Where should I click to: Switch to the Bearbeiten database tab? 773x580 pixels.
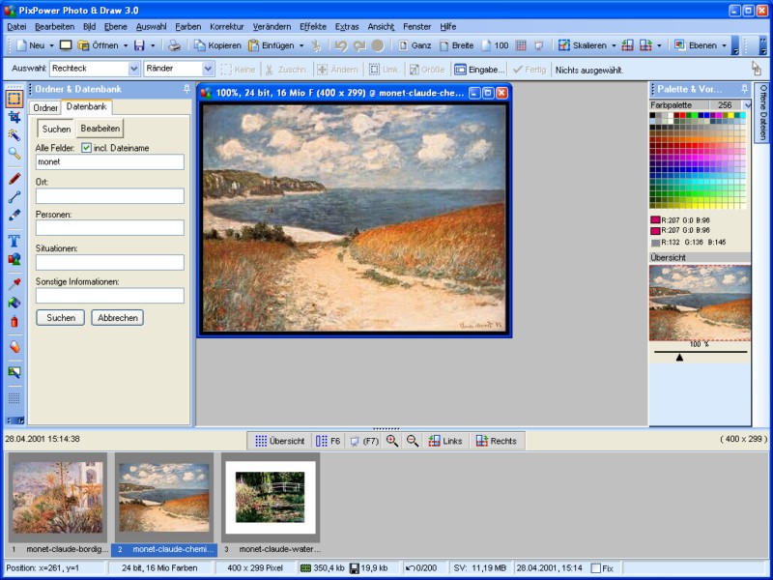point(100,129)
